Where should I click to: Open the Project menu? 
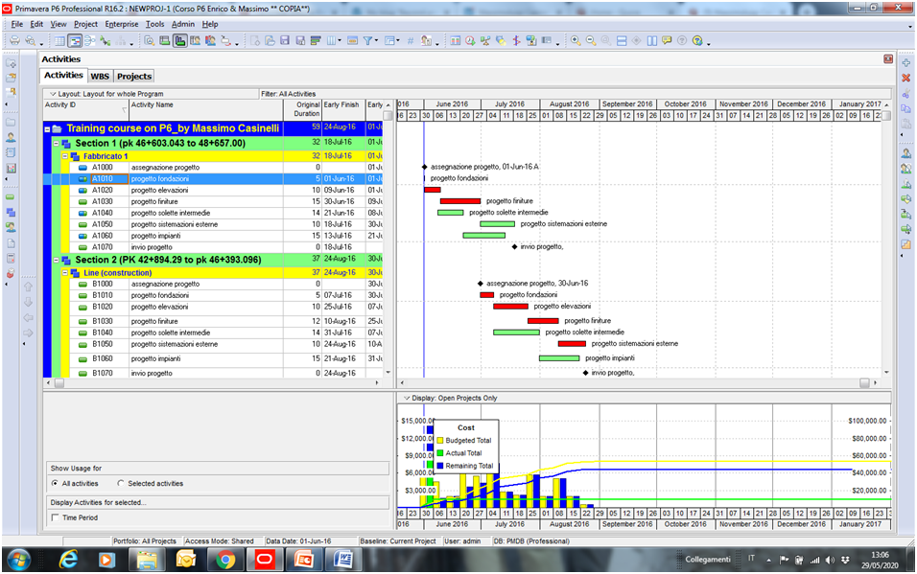[85, 24]
